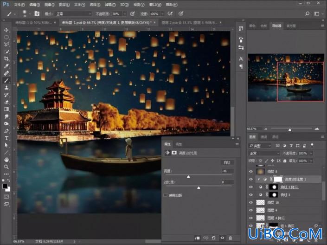This screenshot has height=245, width=327.
Task: Click the contrast slider handle
Action: tap(199, 188)
